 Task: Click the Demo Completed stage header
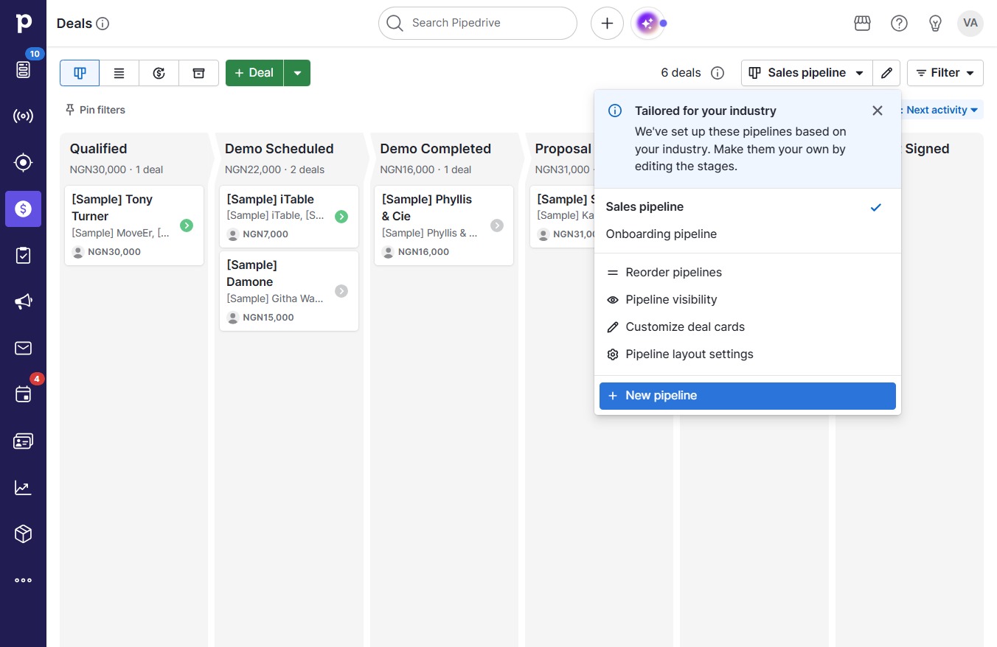(x=436, y=149)
